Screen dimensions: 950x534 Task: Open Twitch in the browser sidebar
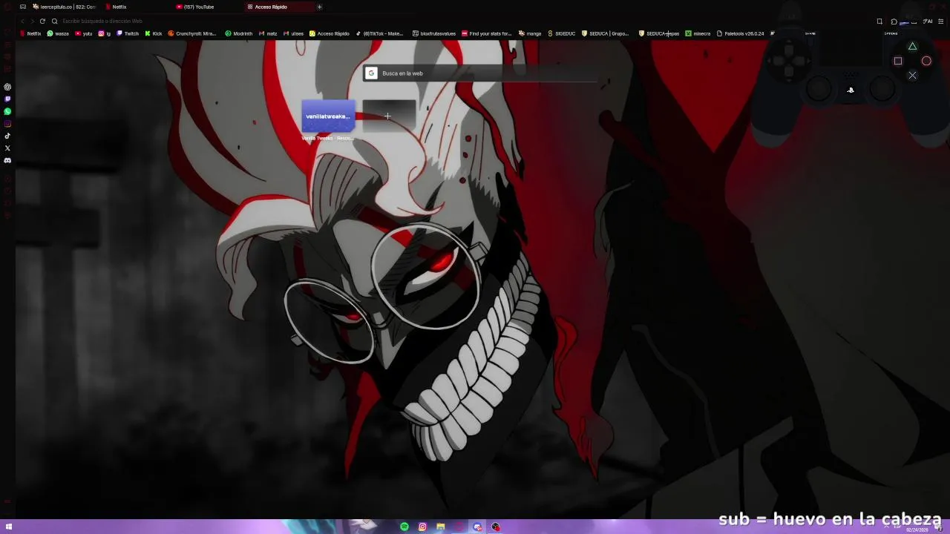coord(7,99)
